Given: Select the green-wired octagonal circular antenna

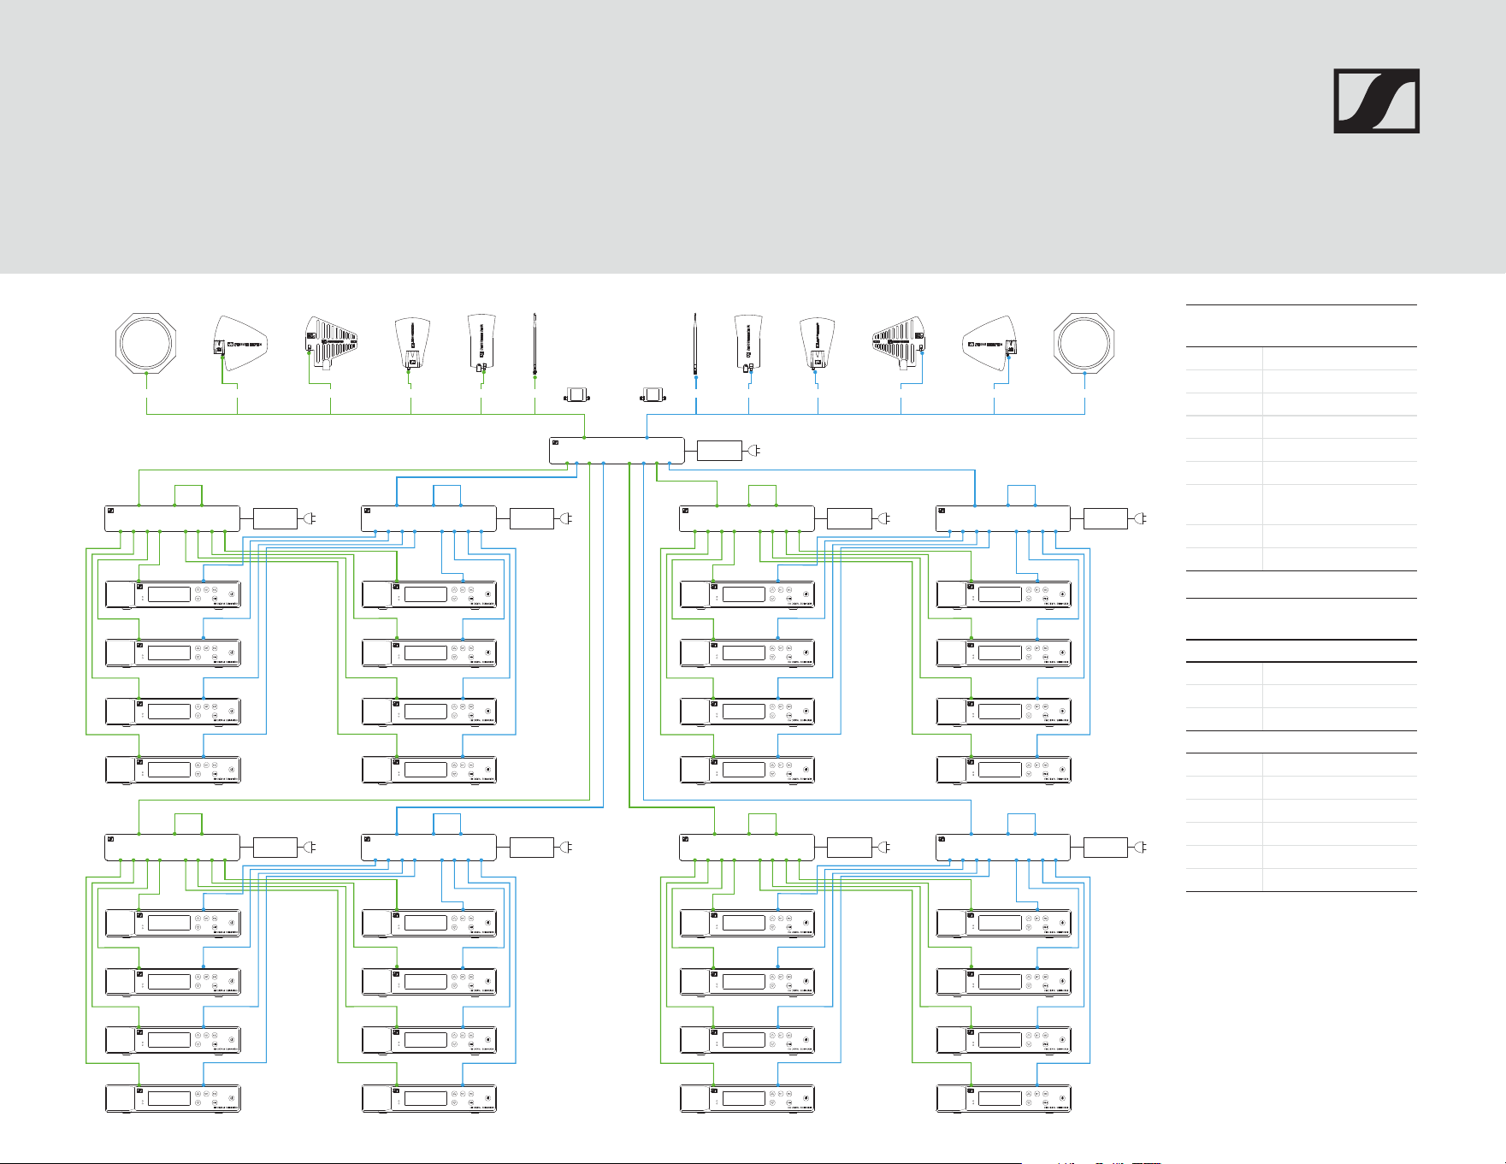Looking at the screenshot, I should (146, 344).
